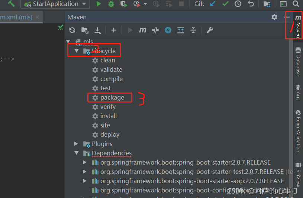Select the compile lifecycle goal
Screen dimensions: 303x198
click(111, 79)
